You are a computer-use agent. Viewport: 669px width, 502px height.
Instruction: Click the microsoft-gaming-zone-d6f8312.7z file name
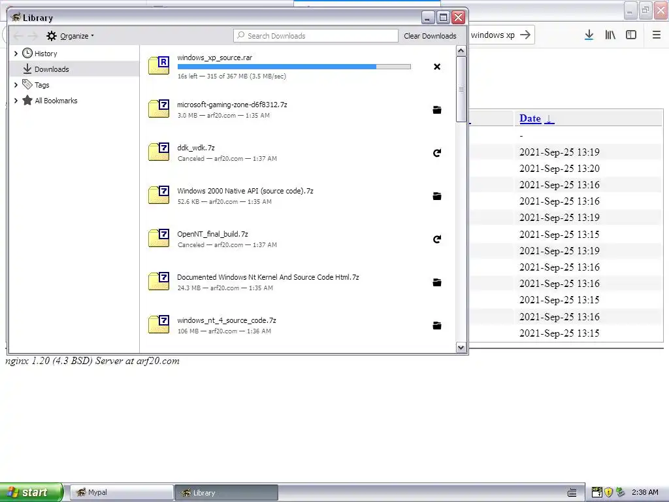[x=232, y=105]
